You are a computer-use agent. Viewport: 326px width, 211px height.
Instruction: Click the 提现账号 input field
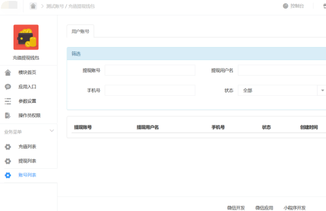tap(150, 70)
